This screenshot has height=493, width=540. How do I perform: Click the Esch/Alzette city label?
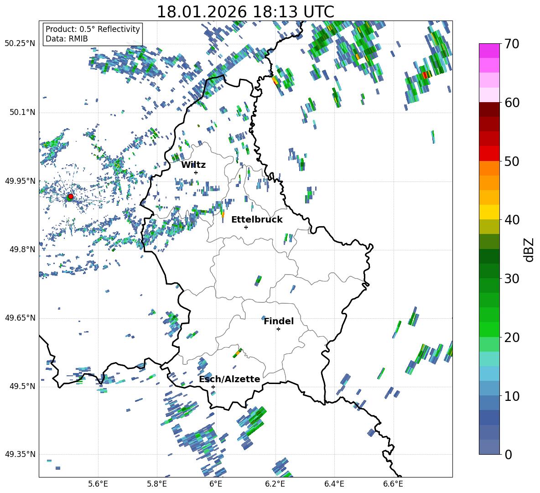tap(230, 379)
